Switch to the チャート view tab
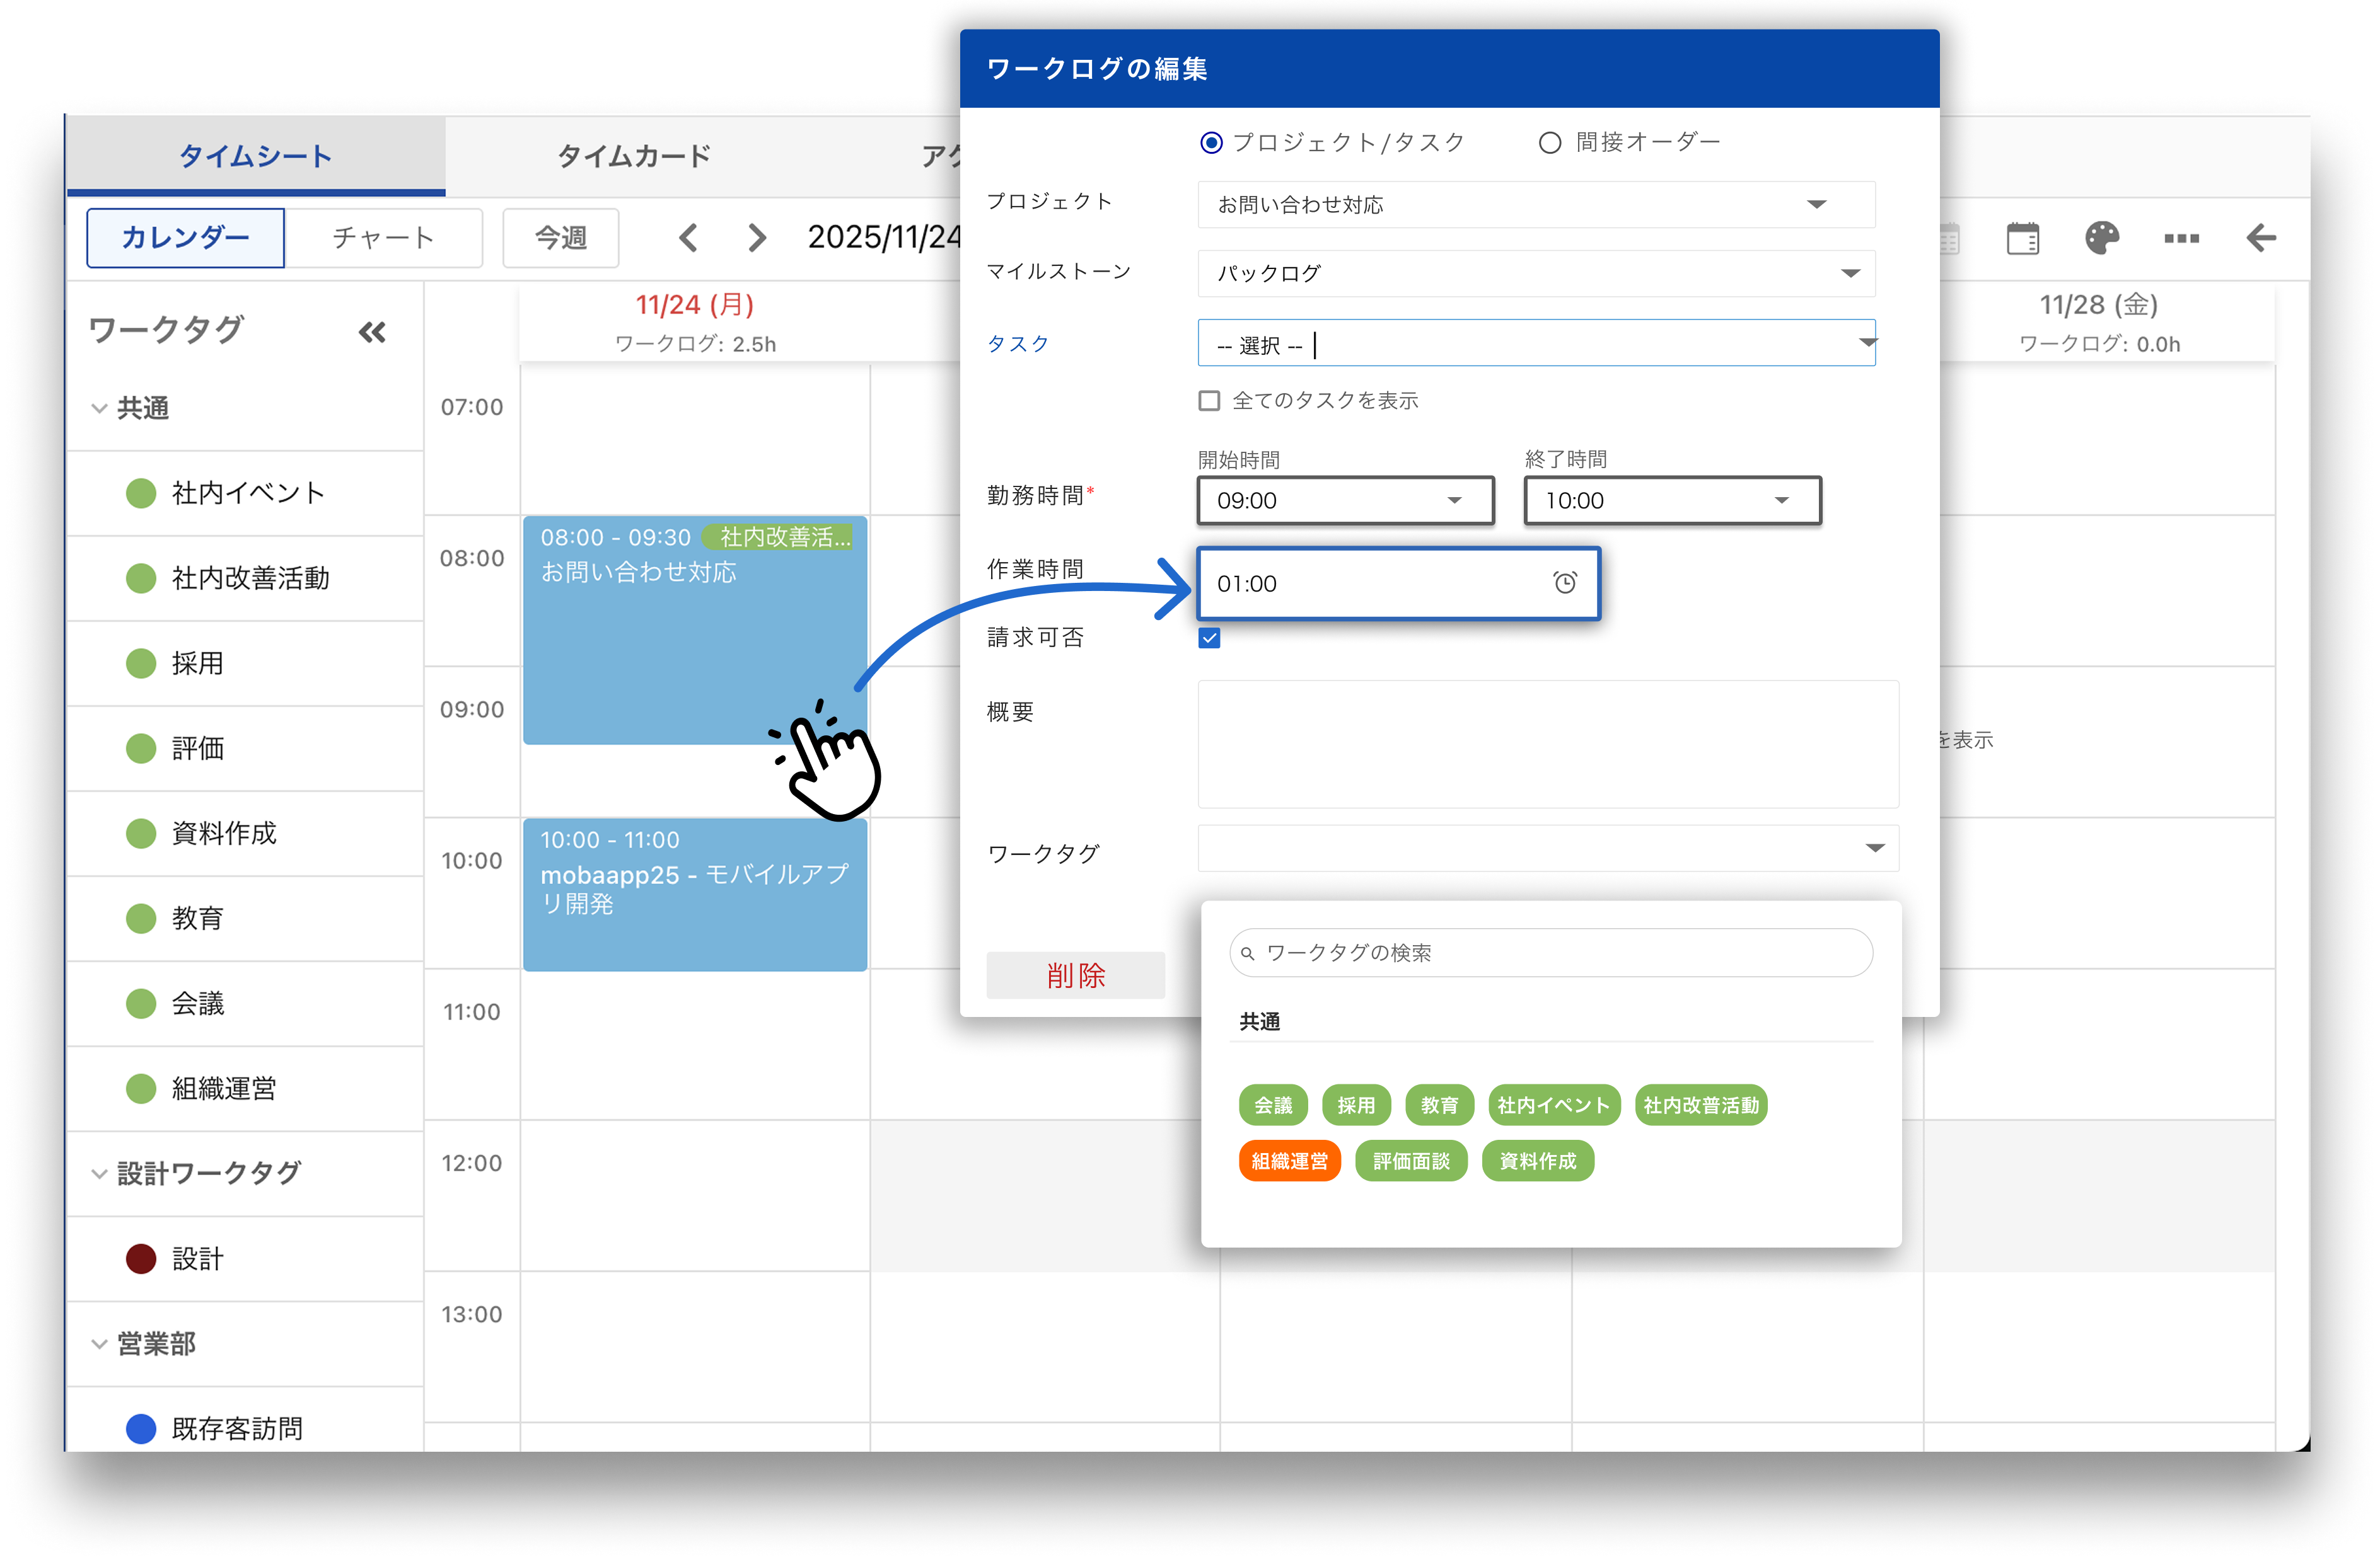Viewport: 2380px width, 1562px height. tap(383, 238)
